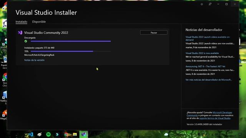Switch to the Disponible tab
Screen dimensions: 246x138
tap(39, 22)
